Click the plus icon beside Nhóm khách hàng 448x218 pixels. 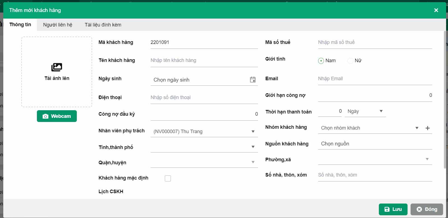(x=427, y=128)
